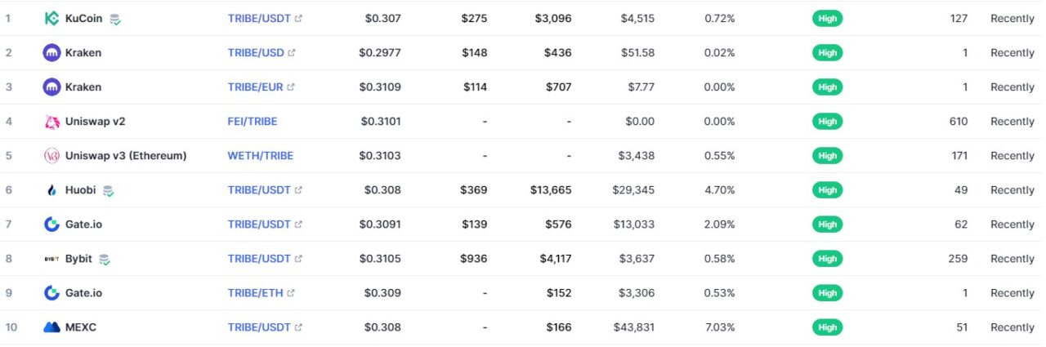Click the High confidence badge for KuCoin

click(x=828, y=18)
